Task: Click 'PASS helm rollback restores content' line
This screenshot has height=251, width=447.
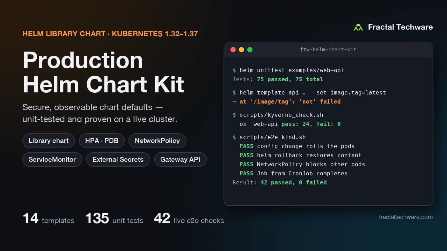Action: click(x=300, y=155)
